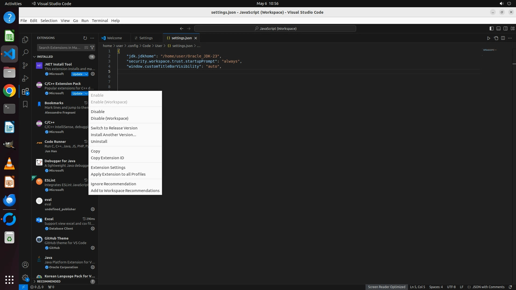Choose Disable (Workspace) from context menu

tap(109, 118)
